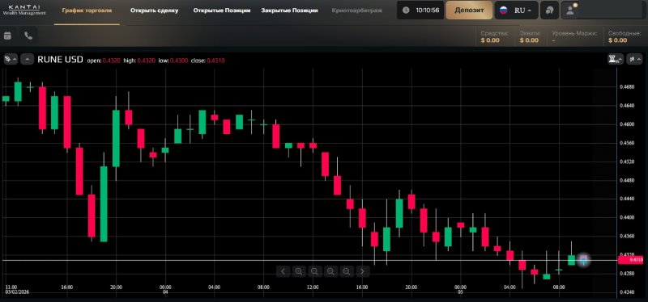The image size is (648, 302).
Task: Click the clock icon beside 10:10:56
Action: (406, 10)
